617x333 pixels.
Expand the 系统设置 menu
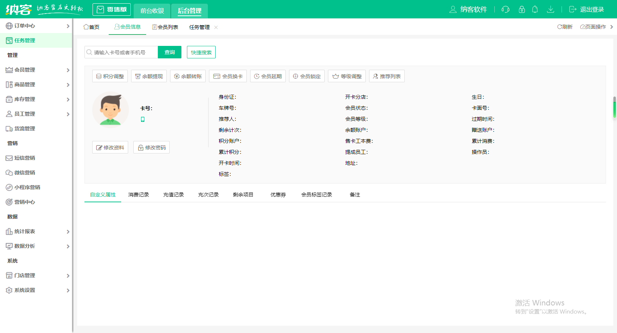tap(25, 290)
